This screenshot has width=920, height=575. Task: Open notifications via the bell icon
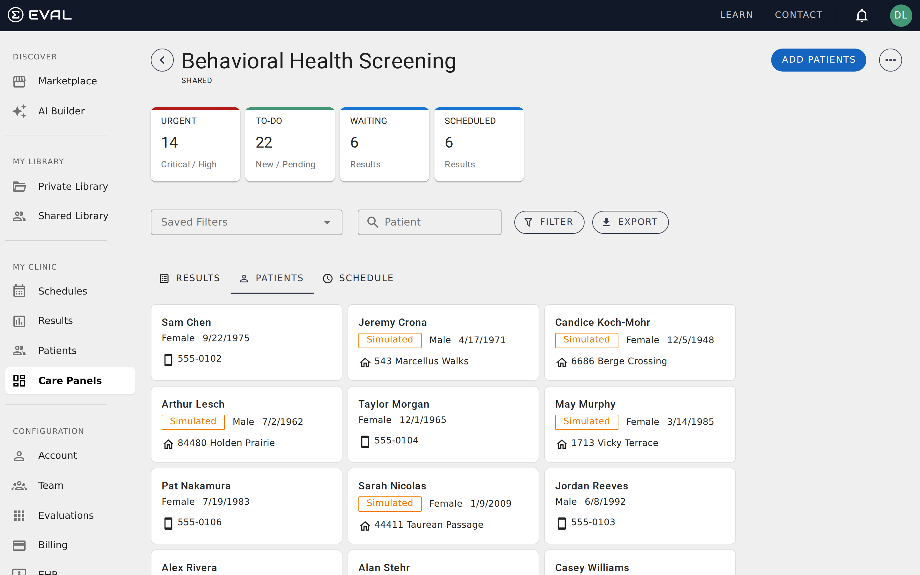pyautogui.click(x=862, y=15)
